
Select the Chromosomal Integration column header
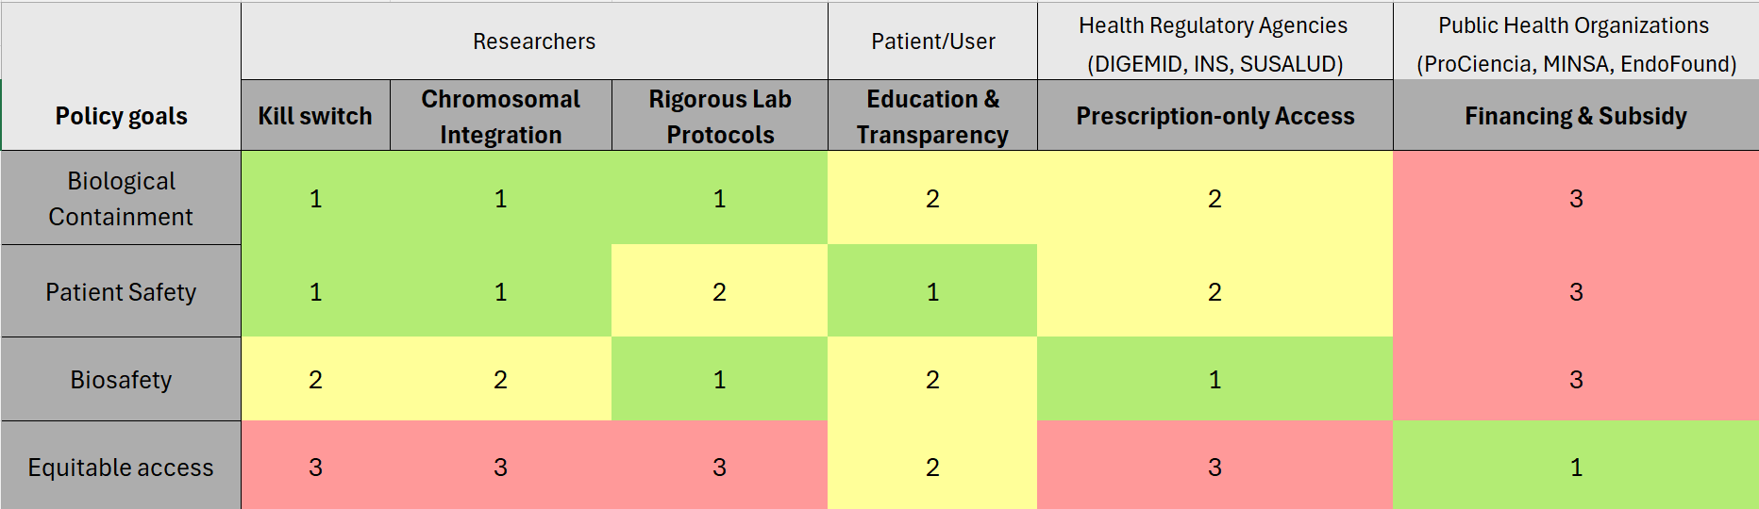tap(500, 116)
